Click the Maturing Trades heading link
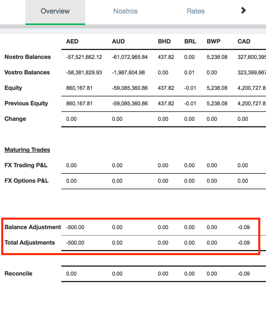This screenshot has width=266, height=311. point(27,150)
